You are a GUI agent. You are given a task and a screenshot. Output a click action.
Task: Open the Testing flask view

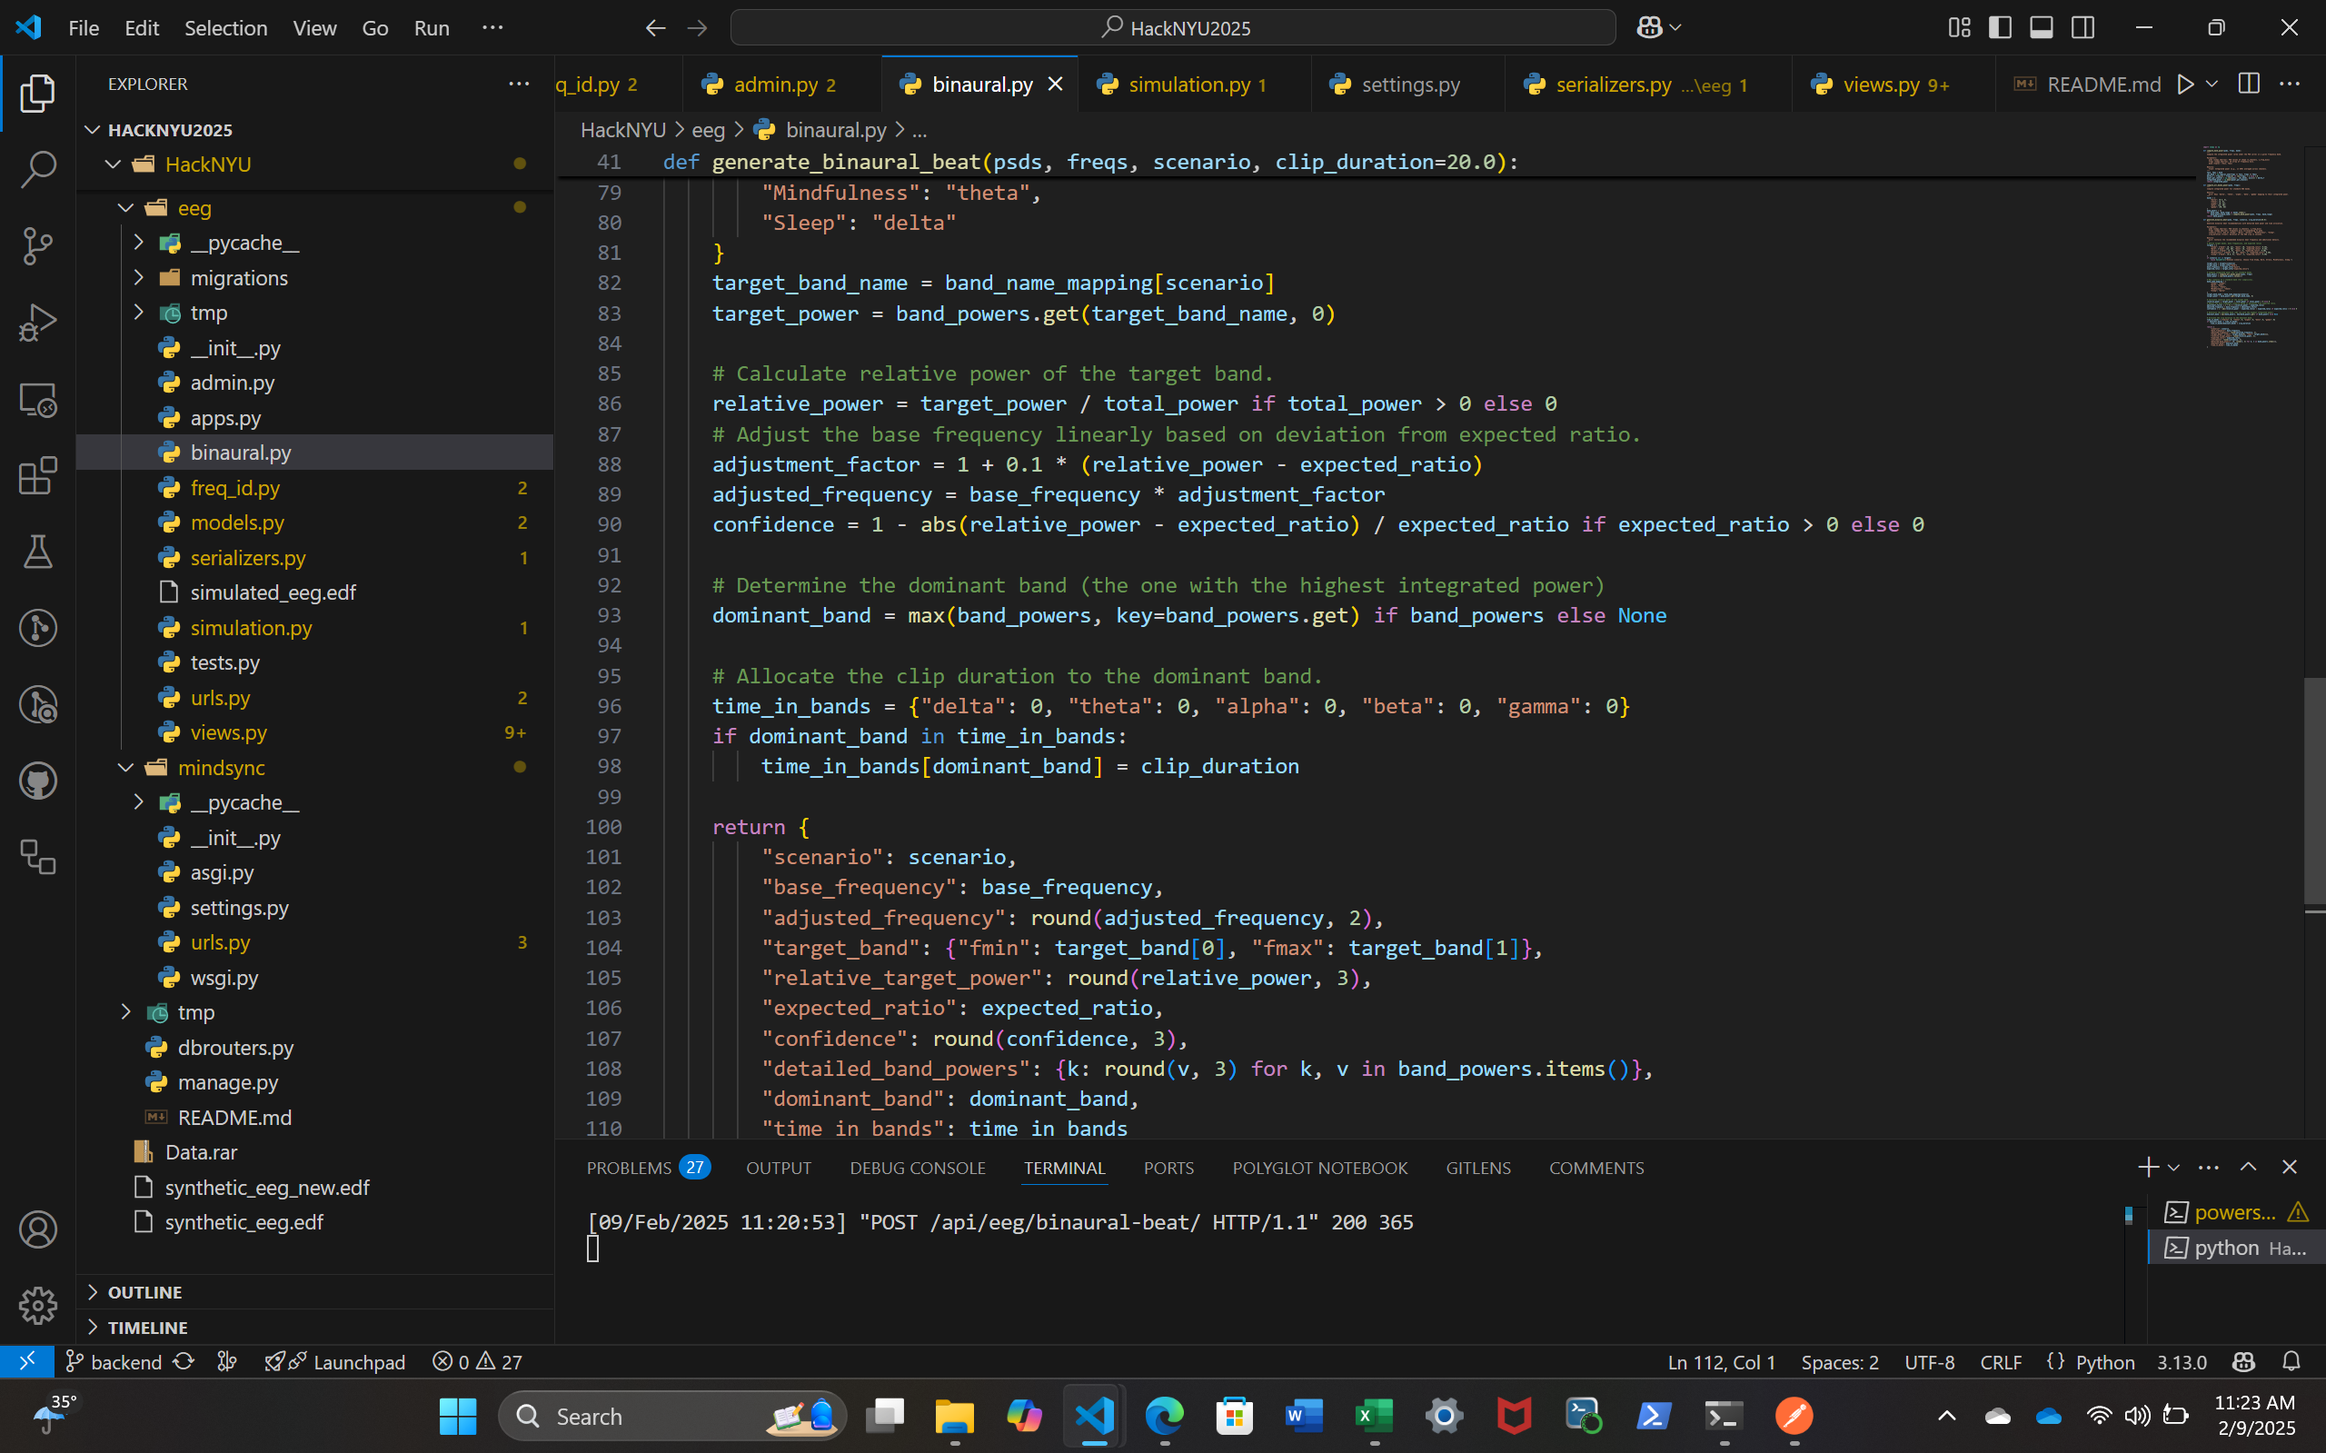pyautogui.click(x=37, y=552)
